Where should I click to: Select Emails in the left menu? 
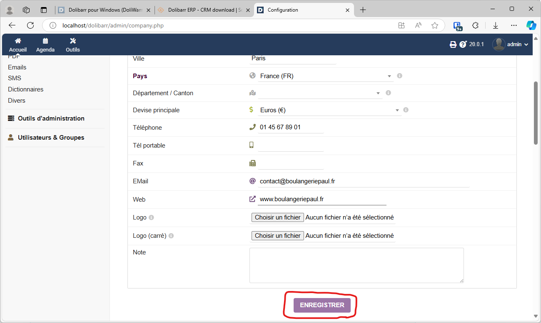[x=17, y=67]
